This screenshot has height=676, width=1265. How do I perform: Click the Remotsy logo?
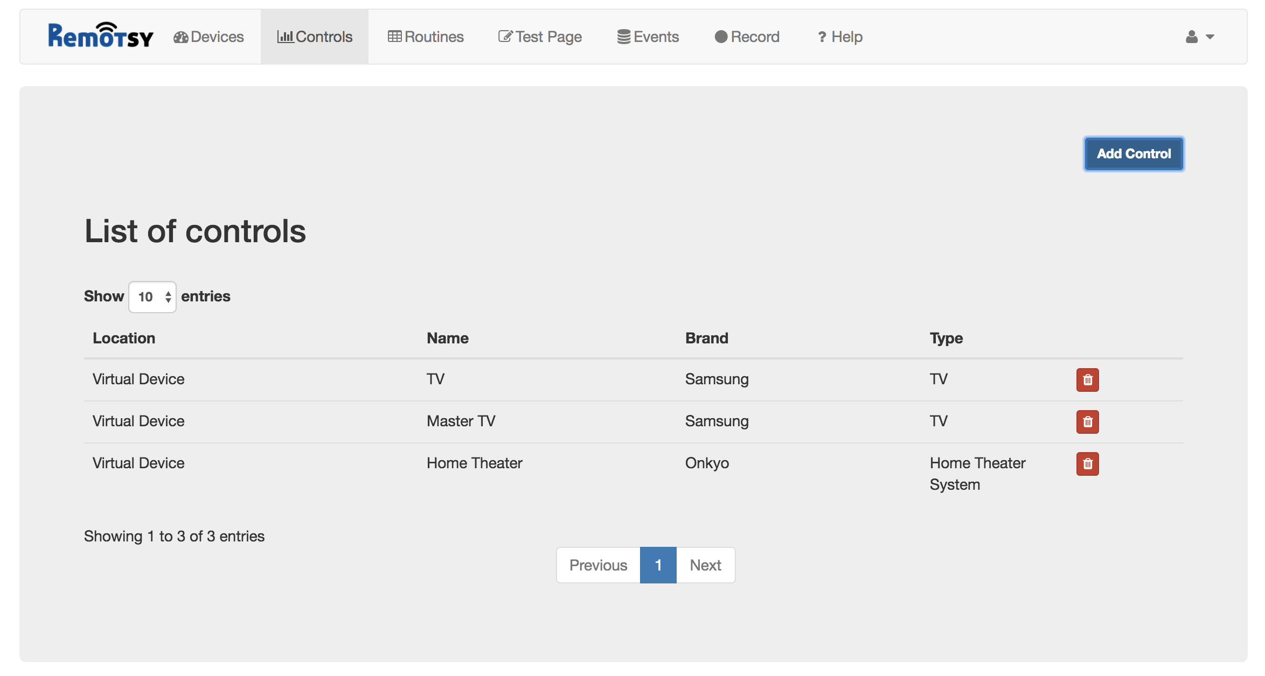[x=100, y=36]
